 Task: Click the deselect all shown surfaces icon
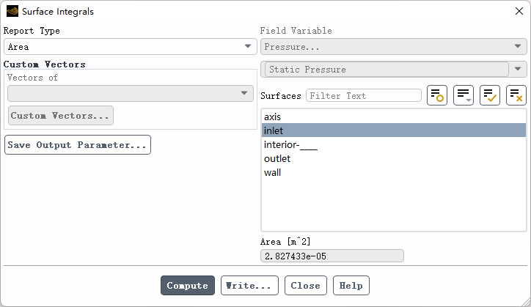[516, 95]
